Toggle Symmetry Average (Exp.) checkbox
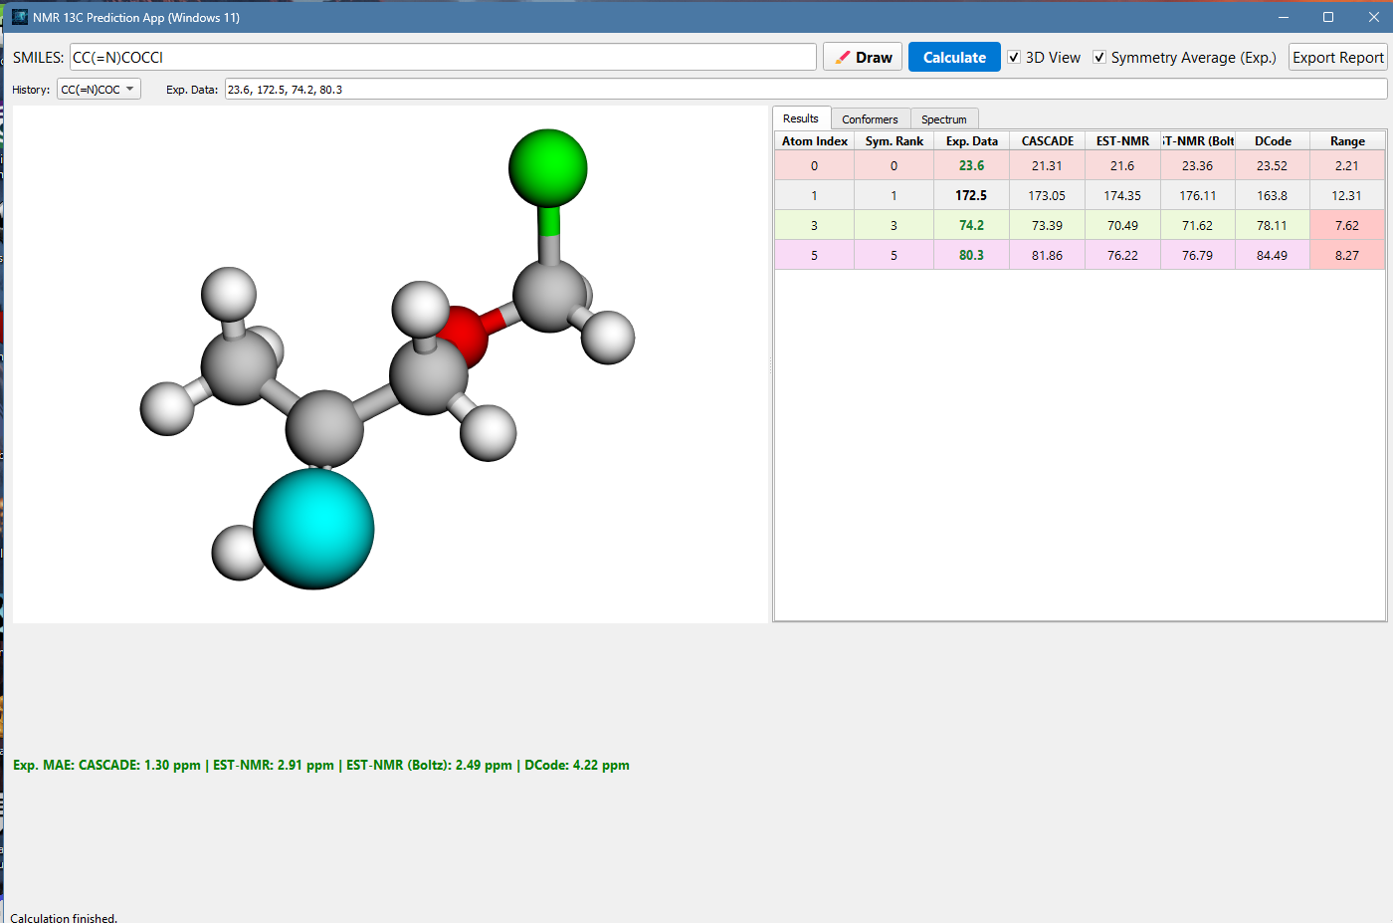The height and width of the screenshot is (923, 1393). click(x=1099, y=57)
